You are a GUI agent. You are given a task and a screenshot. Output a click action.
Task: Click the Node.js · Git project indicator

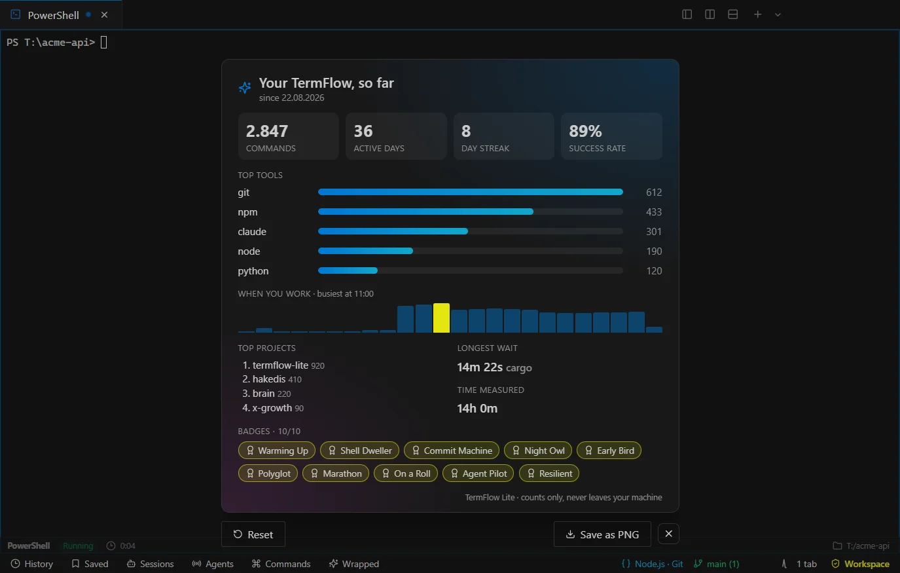coord(652,564)
